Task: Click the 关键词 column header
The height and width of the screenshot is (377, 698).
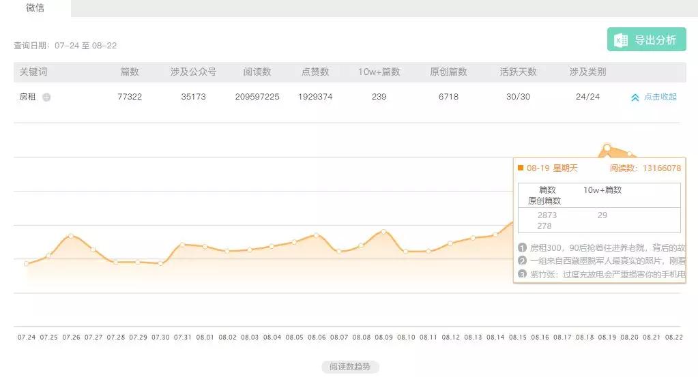Action: tap(33, 72)
